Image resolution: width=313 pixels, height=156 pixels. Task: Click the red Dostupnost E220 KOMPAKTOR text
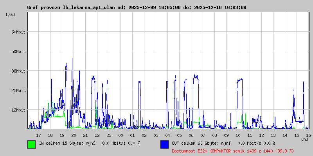pyautogui.click(x=233, y=151)
